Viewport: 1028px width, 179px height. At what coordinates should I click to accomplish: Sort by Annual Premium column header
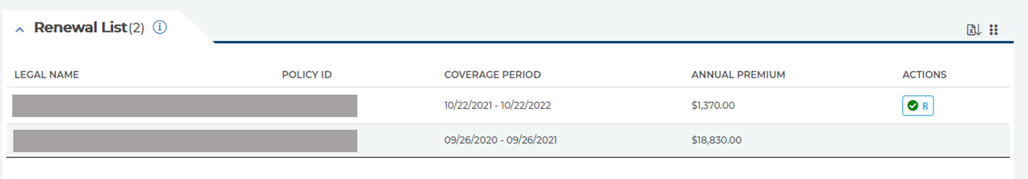coord(738,75)
